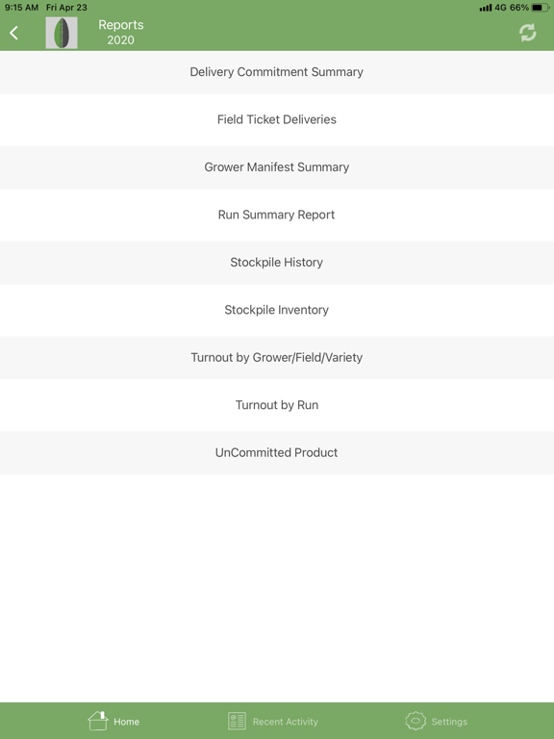Open Turnout by Grower/Field/Variety report
This screenshot has height=739, width=554.
pyautogui.click(x=277, y=358)
